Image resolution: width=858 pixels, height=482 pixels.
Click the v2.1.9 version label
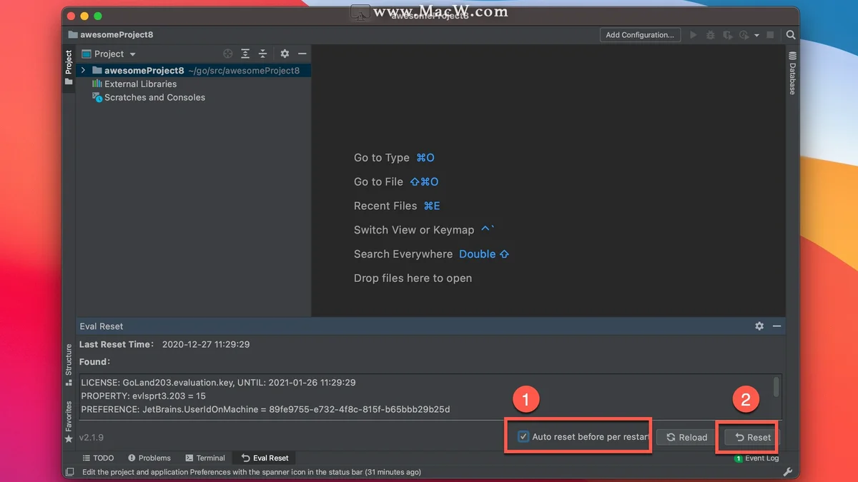[x=92, y=437]
